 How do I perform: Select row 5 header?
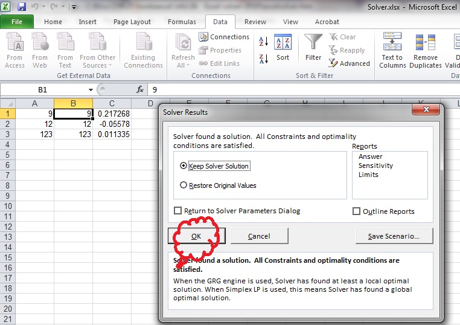tap(8, 155)
